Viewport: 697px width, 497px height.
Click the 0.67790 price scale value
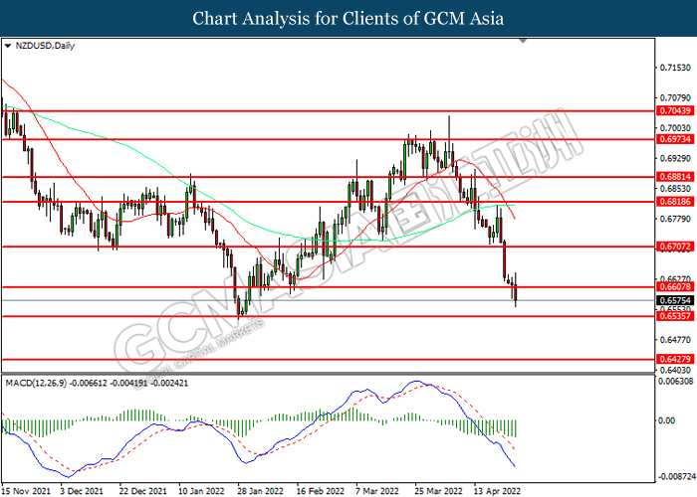(x=675, y=220)
